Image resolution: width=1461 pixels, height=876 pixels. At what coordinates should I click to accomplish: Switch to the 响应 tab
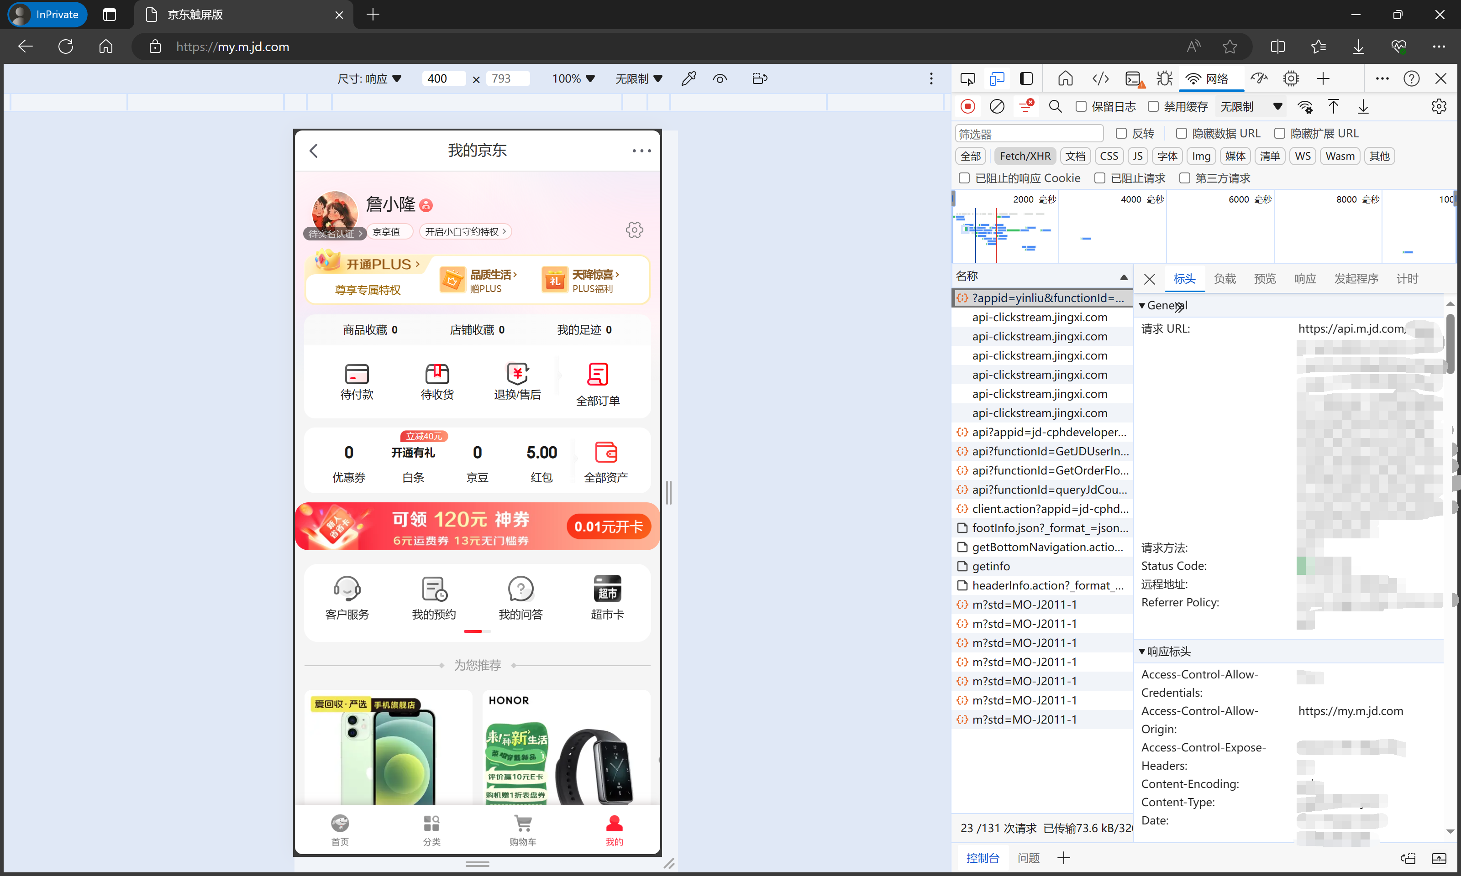click(1304, 279)
